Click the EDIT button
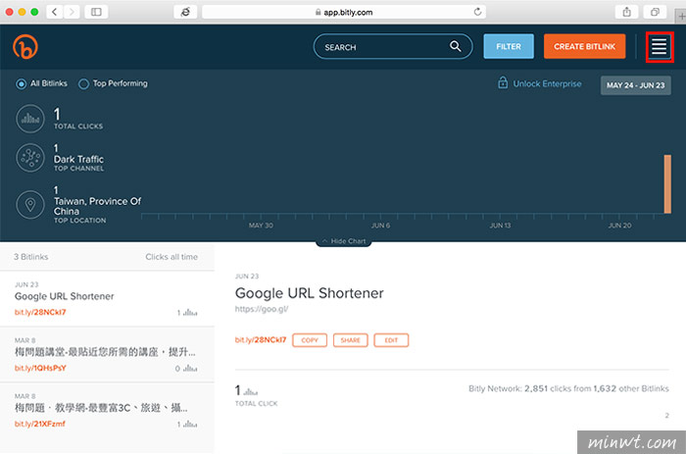The width and height of the screenshot is (686, 454). coord(391,340)
